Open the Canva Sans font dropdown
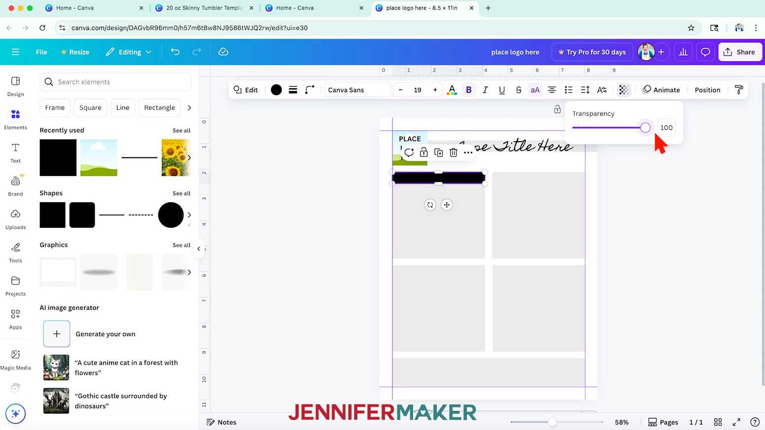765x430 pixels. click(357, 90)
